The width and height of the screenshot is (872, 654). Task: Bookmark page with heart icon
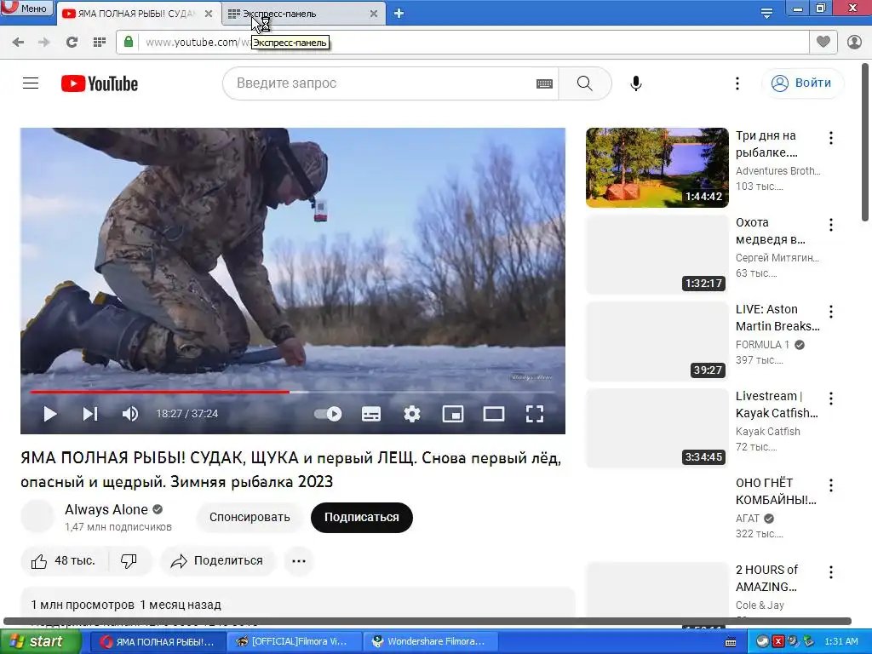pos(823,42)
